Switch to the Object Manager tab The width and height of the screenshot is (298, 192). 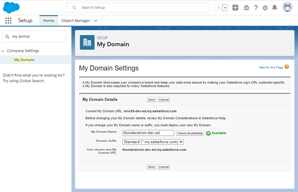click(76, 21)
